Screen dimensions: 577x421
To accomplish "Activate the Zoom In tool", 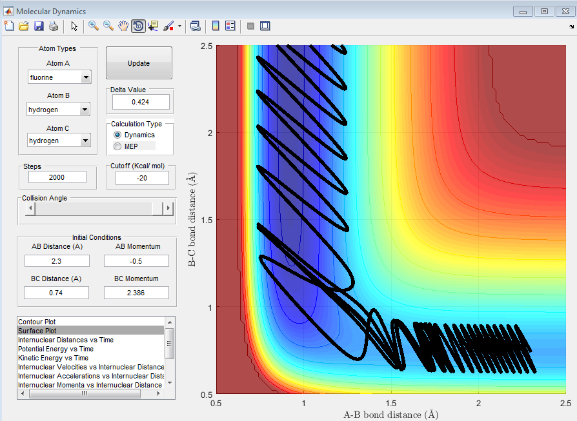I will pos(94,26).
